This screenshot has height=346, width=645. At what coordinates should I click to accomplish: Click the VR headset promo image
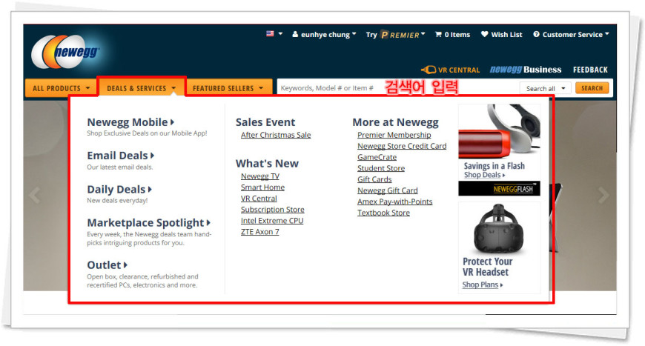[x=498, y=229]
